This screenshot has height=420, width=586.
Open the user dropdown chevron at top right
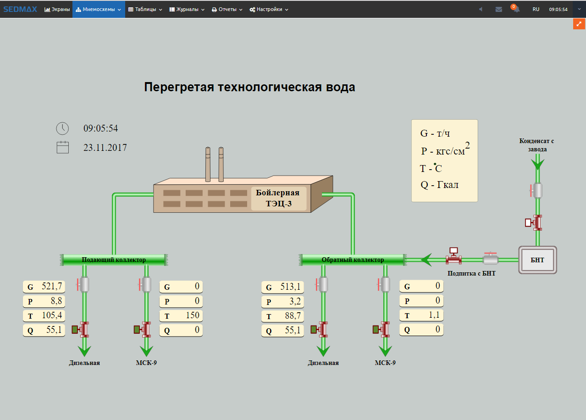(x=580, y=9)
